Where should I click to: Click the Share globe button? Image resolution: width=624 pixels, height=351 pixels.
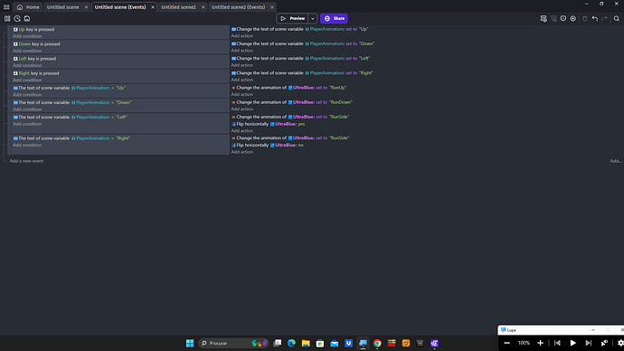pyautogui.click(x=334, y=18)
